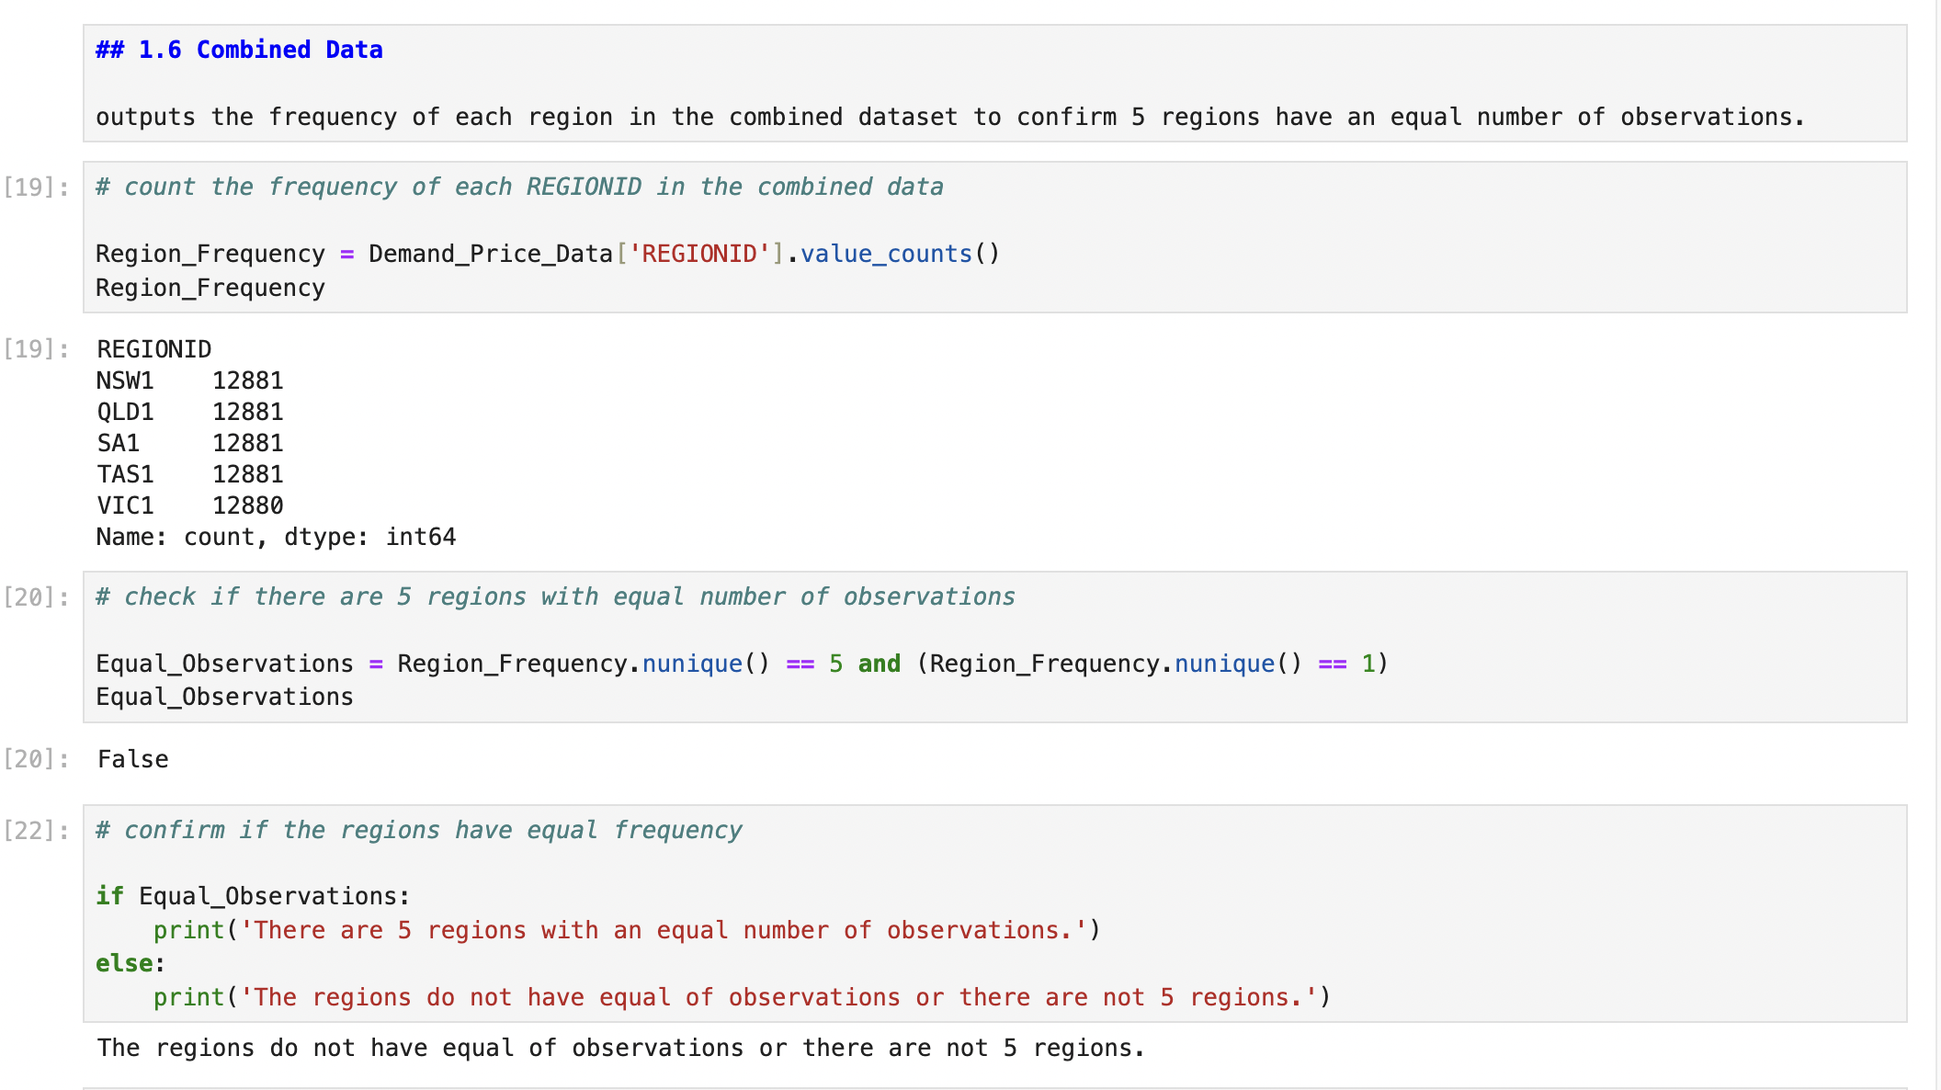Image resolution: width=1941 pixels, height=1090 pixels.
Task: Click the 'REGIONID' string literal in code
Action: point(698,255)
